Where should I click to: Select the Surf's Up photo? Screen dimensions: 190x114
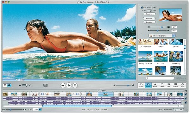point(161,56)
